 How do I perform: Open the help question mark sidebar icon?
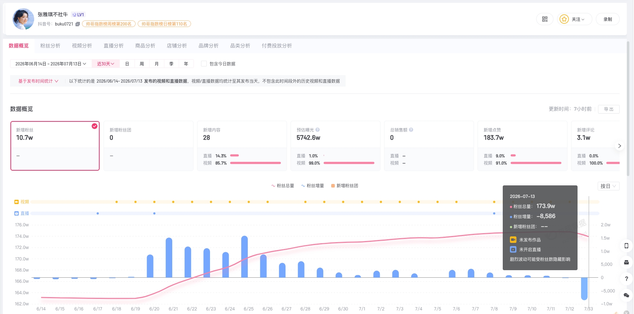[x=626, y=278]
